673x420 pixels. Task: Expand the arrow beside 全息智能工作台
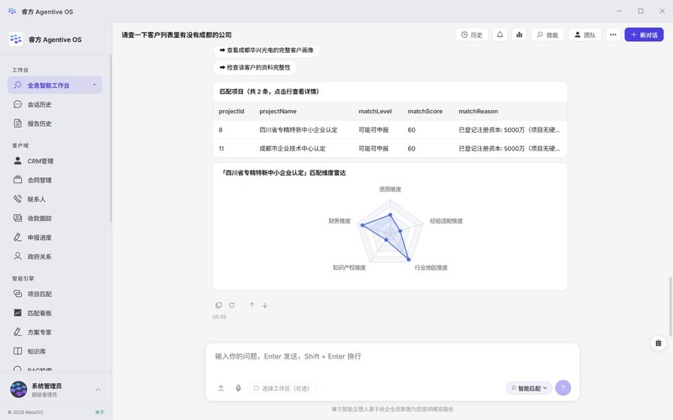pos(94,85)
